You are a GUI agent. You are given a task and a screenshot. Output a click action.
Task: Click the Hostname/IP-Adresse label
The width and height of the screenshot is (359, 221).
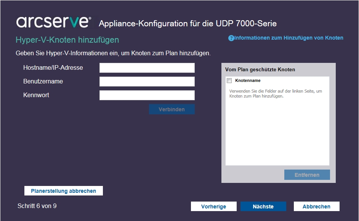coord(53,68)
